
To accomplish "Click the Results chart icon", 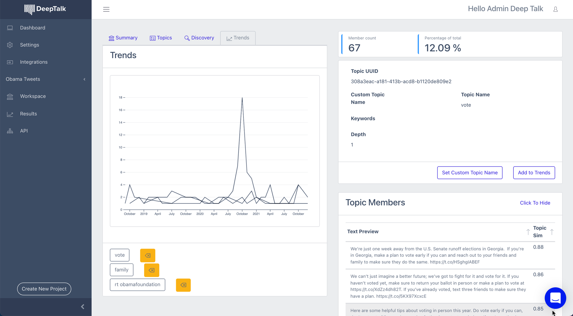I will coord(10,114).
